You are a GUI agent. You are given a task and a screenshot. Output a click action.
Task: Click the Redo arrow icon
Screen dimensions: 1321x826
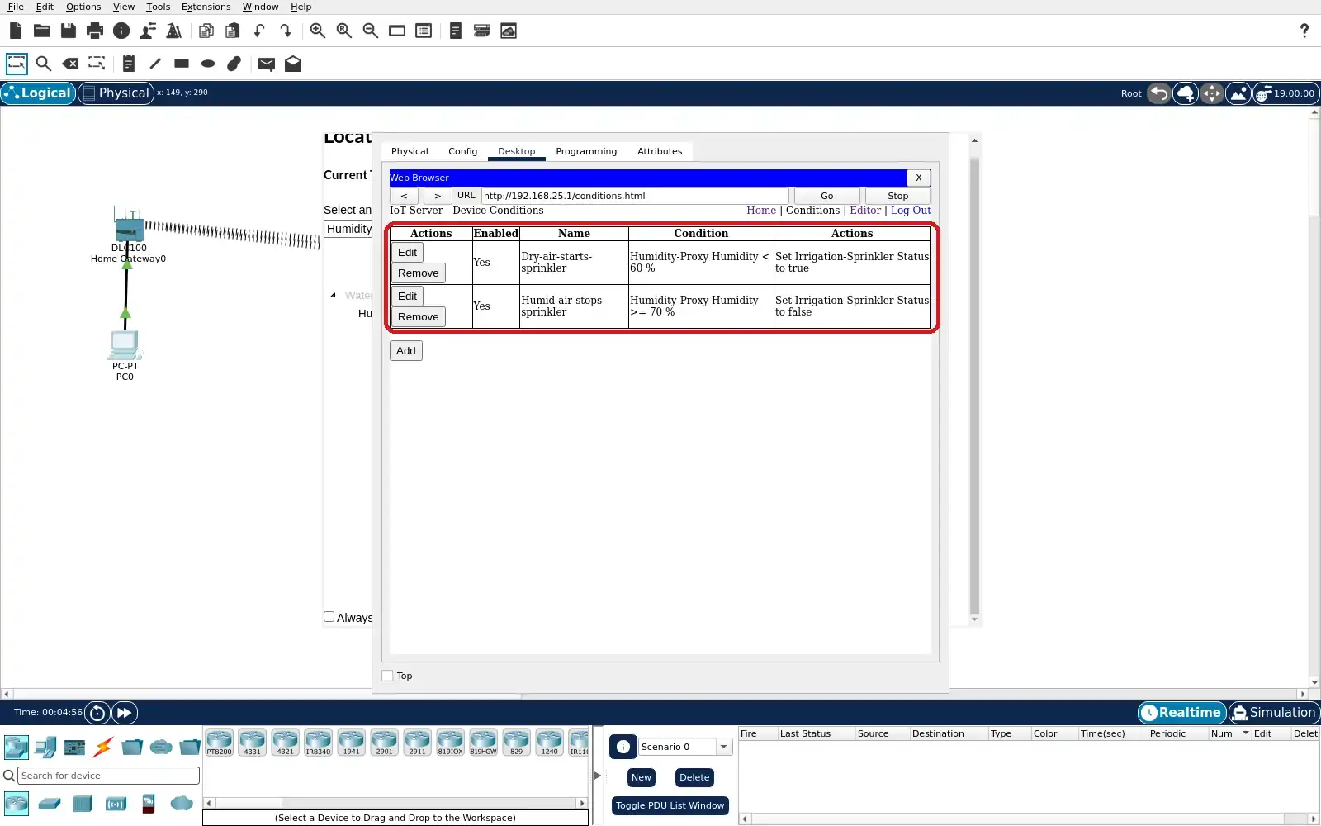pyautogui.click(x=286, y=31)
